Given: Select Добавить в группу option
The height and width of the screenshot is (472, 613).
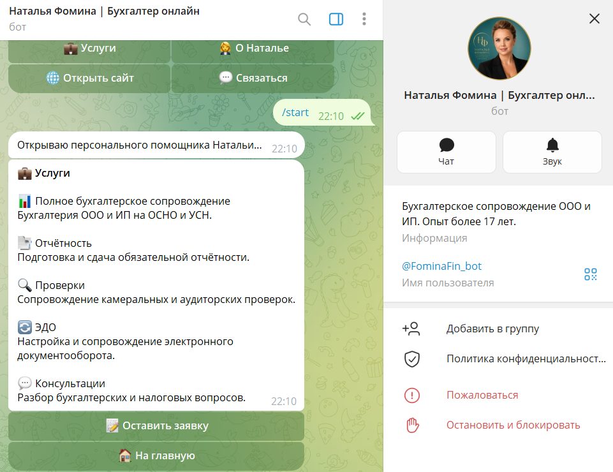Looking at the screenshot, I should (498, 329).
